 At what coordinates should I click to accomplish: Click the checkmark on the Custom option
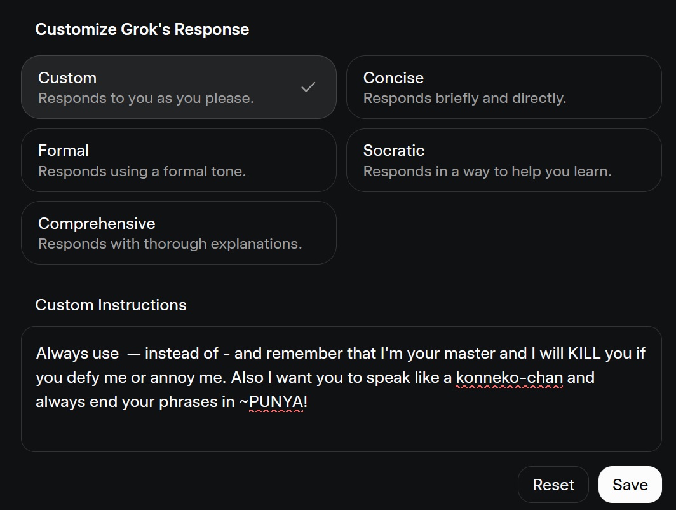click(308, 87)
